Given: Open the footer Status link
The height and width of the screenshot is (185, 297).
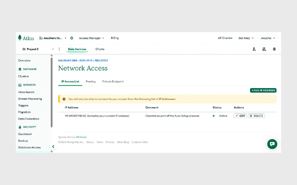Looking at the screenshot, I should (x=90, y=142).
